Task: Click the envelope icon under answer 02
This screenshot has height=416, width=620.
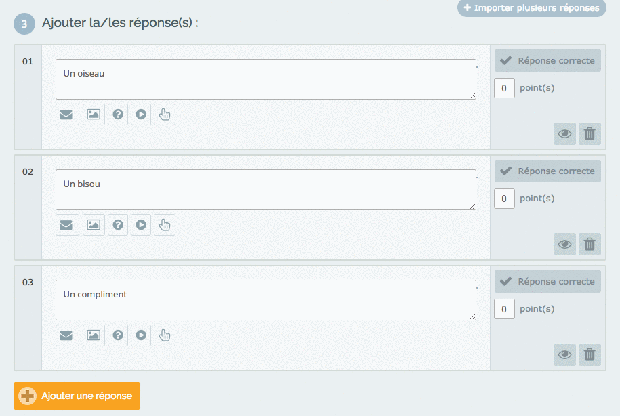Action: pos(67,225)
